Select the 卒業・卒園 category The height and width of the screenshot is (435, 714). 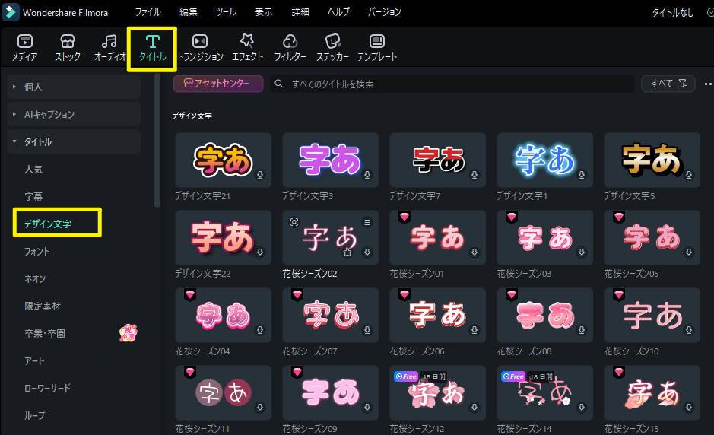pyautogui.click(x=45, y=333)
